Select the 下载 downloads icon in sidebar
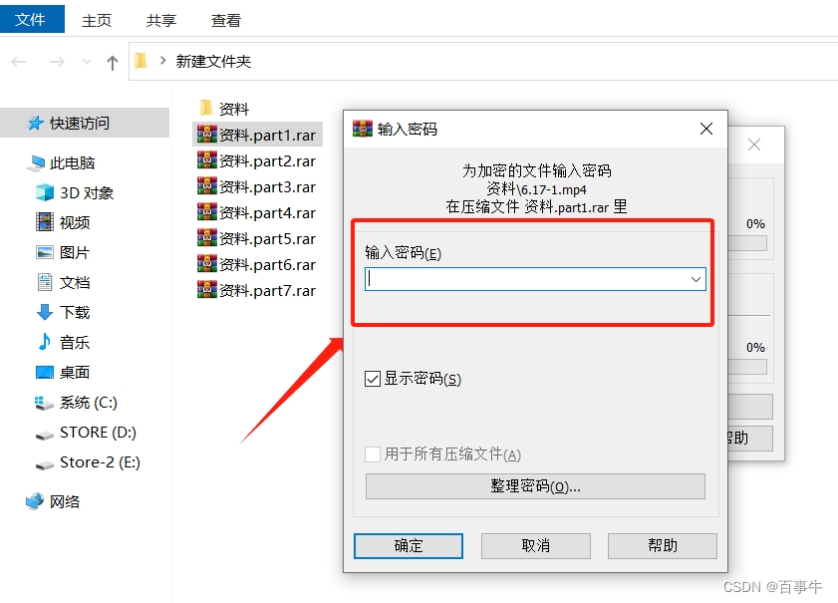 pos(45,312)
